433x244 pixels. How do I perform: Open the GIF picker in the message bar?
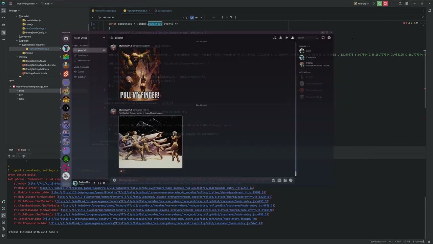click(x=279, y=180)
